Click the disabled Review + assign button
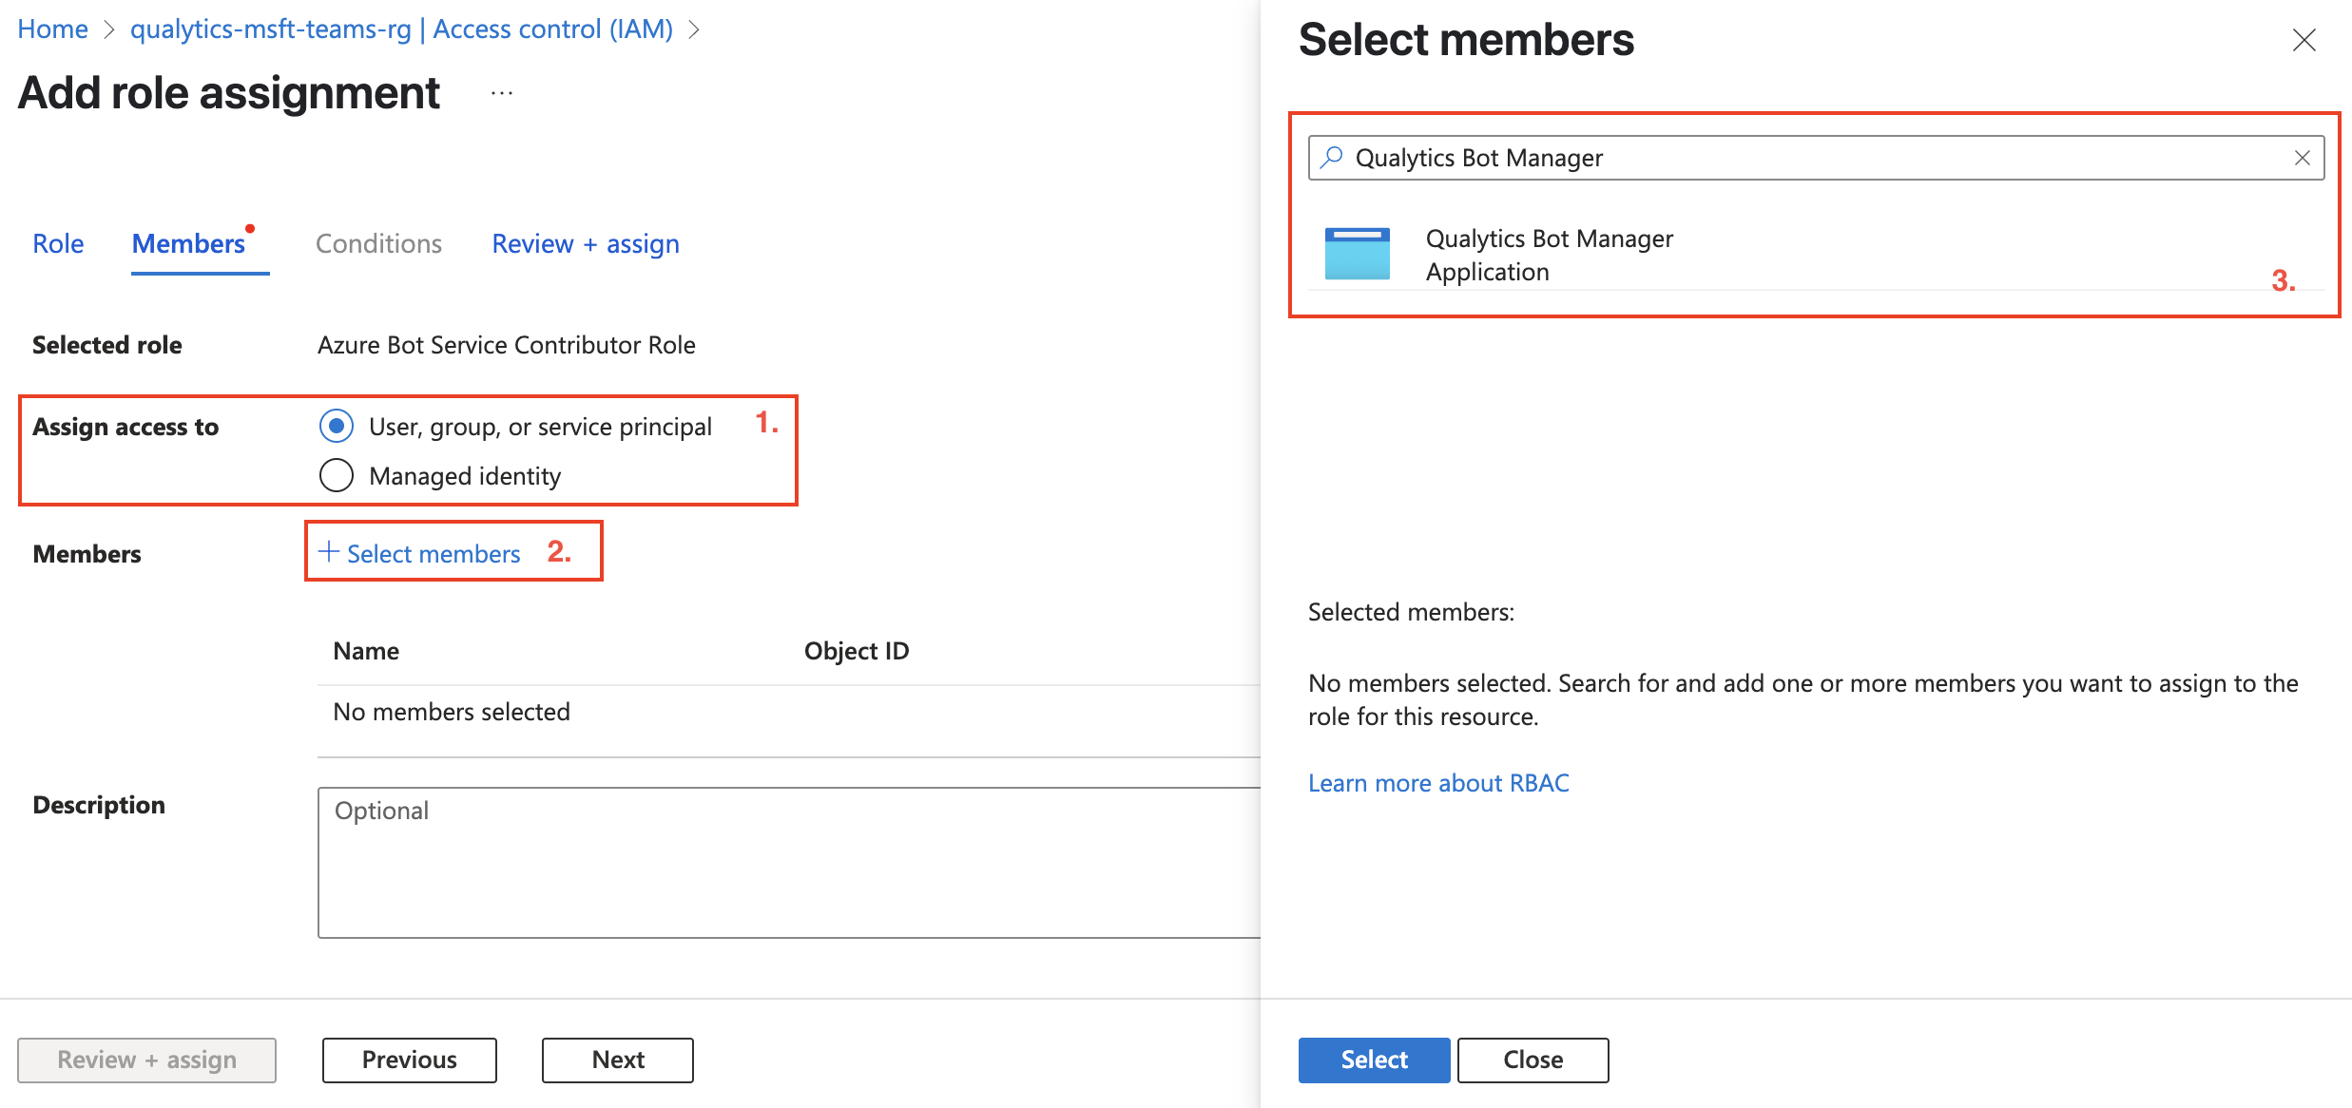 [146, 1060]
